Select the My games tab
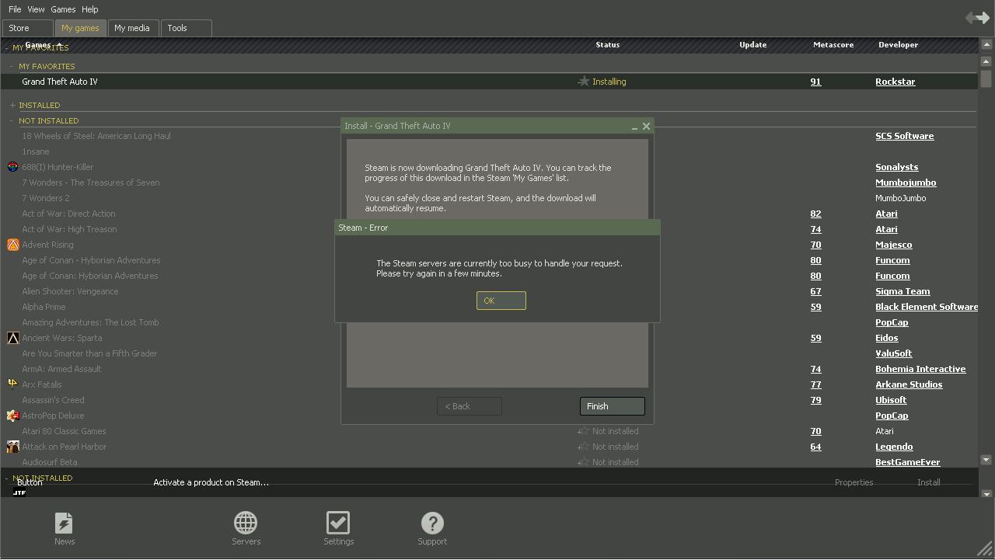The width and height of the screenshot is (995, 560). point(80,28)
